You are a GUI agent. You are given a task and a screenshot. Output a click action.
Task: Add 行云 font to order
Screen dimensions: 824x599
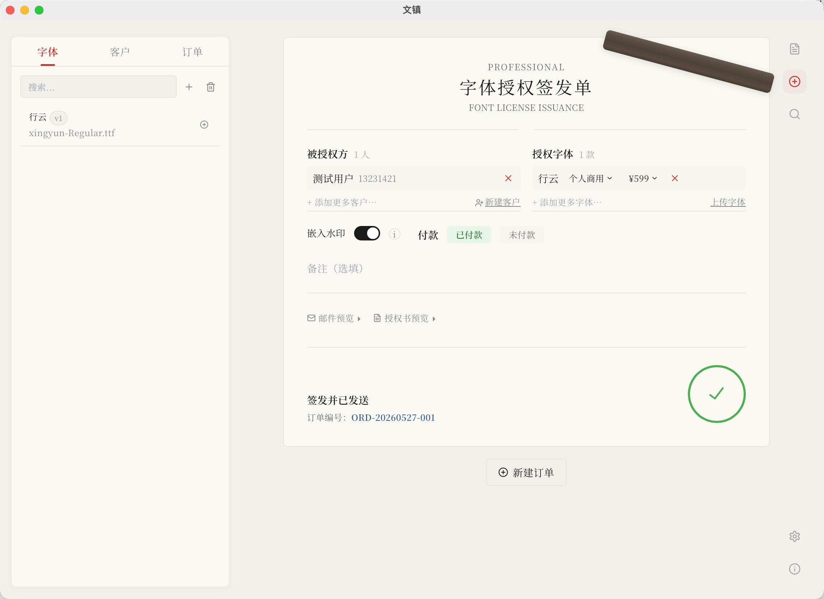pos(204,125)
